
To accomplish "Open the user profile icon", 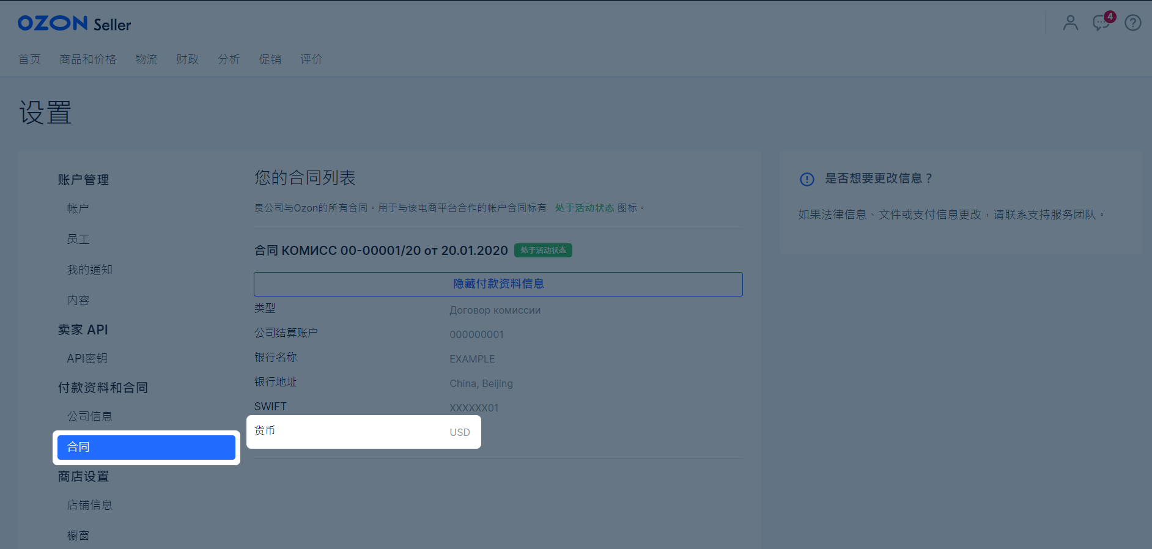I will point(1070,23).
